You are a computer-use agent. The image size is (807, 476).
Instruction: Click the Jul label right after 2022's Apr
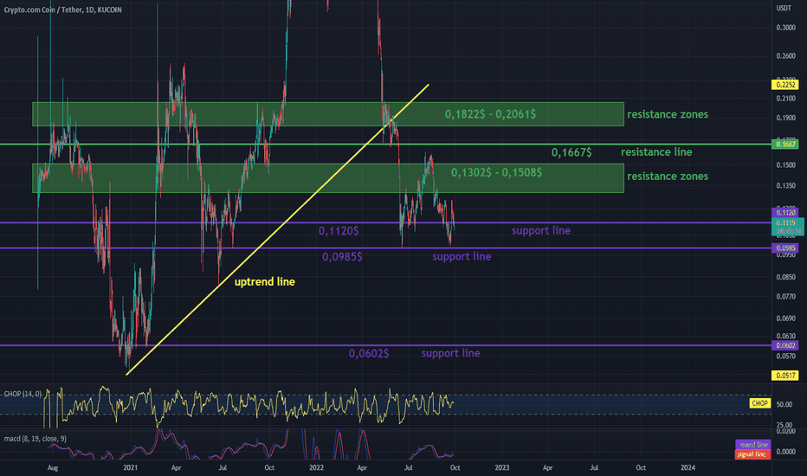tap(408, 467)
